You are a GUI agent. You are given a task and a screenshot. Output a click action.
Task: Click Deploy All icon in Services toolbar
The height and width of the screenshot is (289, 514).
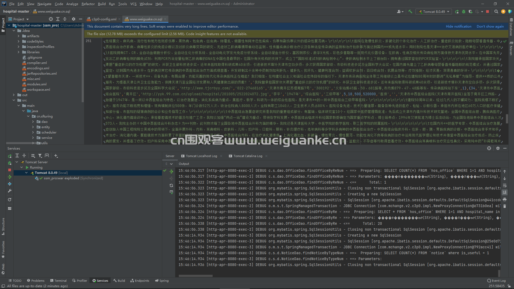10,177
